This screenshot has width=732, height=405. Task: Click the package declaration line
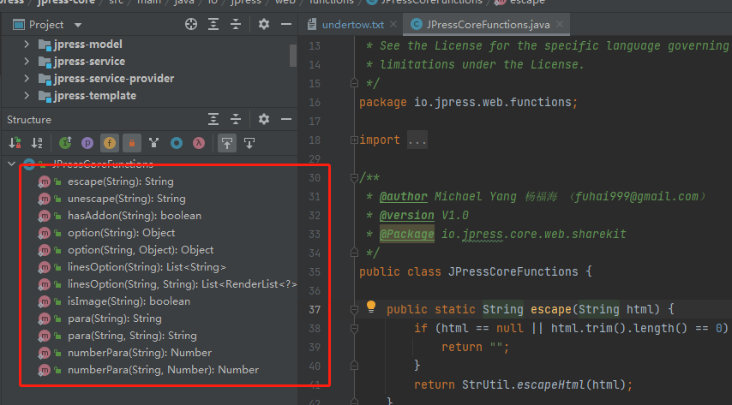[468, 102]
